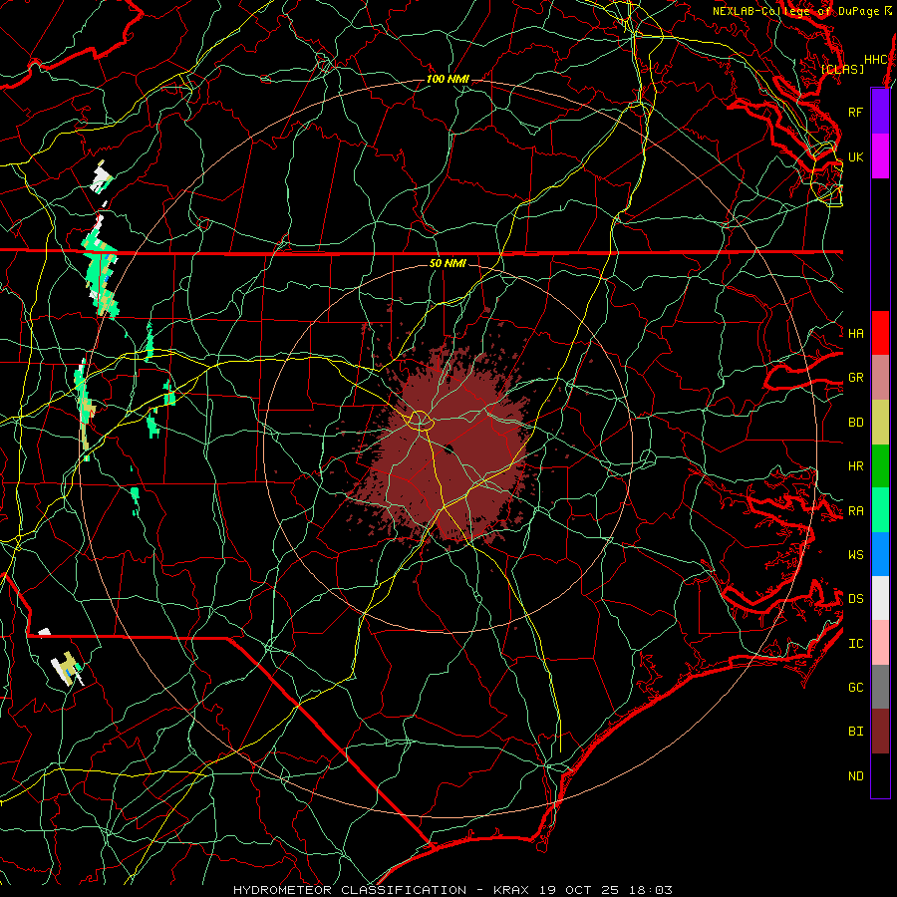Click the DS white legend swatch
Screen dimensions: 897x897
880,598
